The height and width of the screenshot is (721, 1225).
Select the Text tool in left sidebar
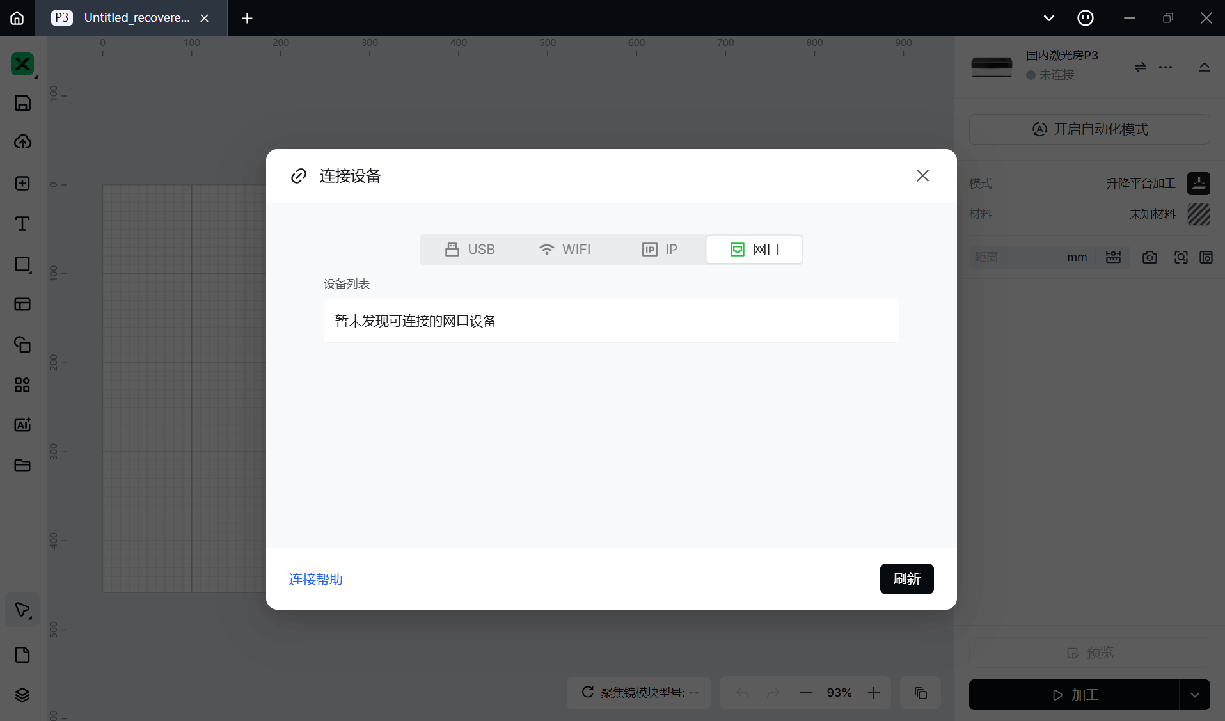click(x=22, y=224)
